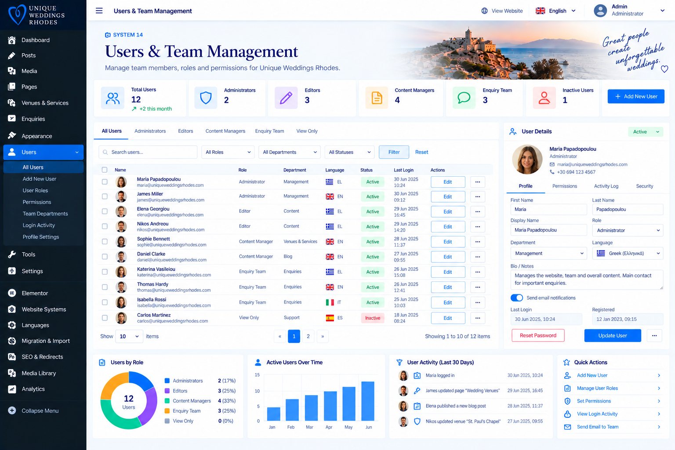Open more options for Maria Papadopoulou row
Viewport: 675px width, 450px height.
(x=478, y=182)
